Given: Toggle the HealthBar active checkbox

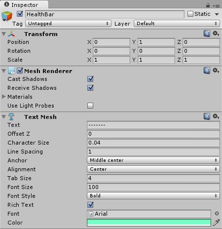Looking at the screenshot, I should [x=20, y=14].
